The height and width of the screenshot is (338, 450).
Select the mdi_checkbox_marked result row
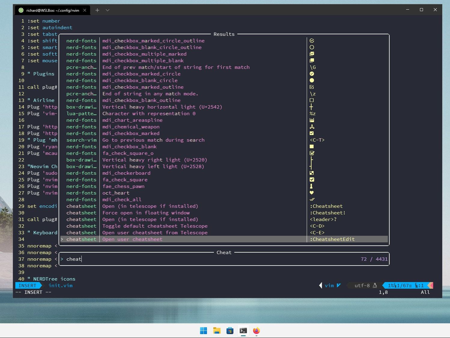coord(131,134)
